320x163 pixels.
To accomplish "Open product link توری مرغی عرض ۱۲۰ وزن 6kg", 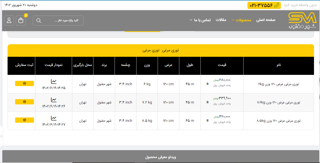I will point(278,84).
